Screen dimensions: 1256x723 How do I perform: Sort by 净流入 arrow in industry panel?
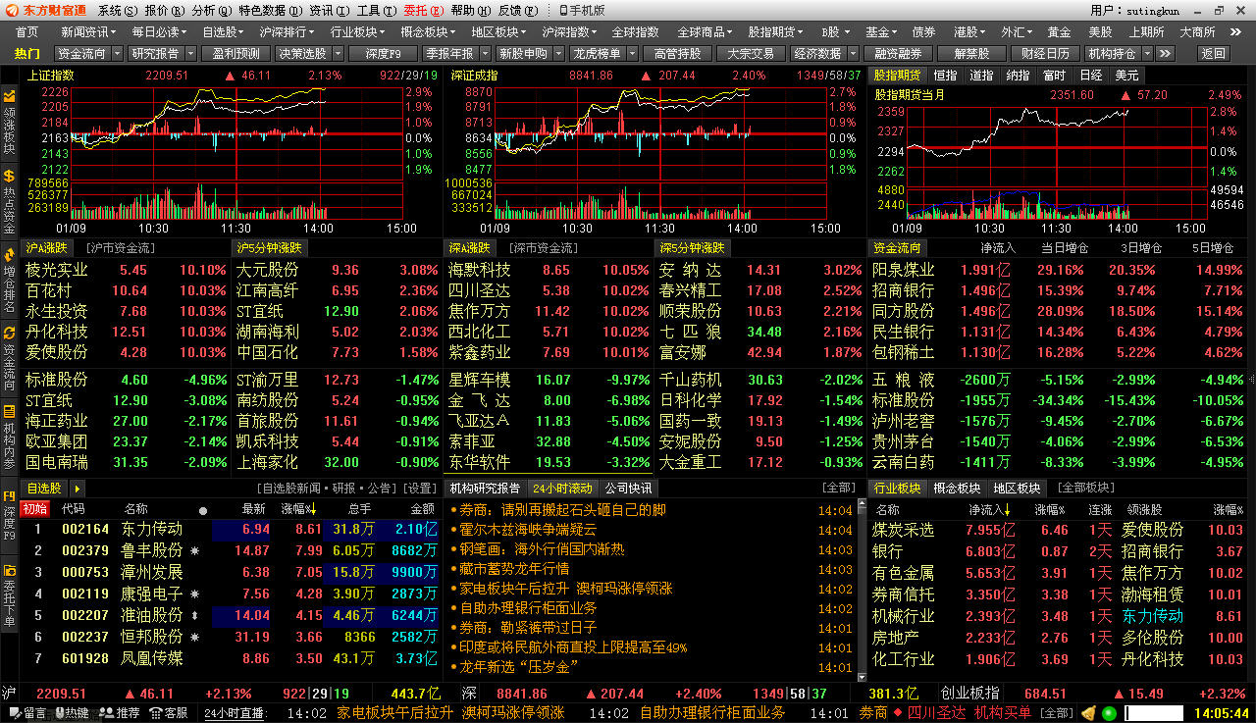coord(1005,510)
